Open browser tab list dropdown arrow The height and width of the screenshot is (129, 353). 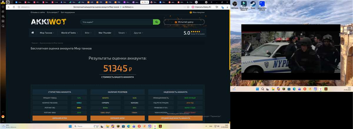[x=12, y=2]
